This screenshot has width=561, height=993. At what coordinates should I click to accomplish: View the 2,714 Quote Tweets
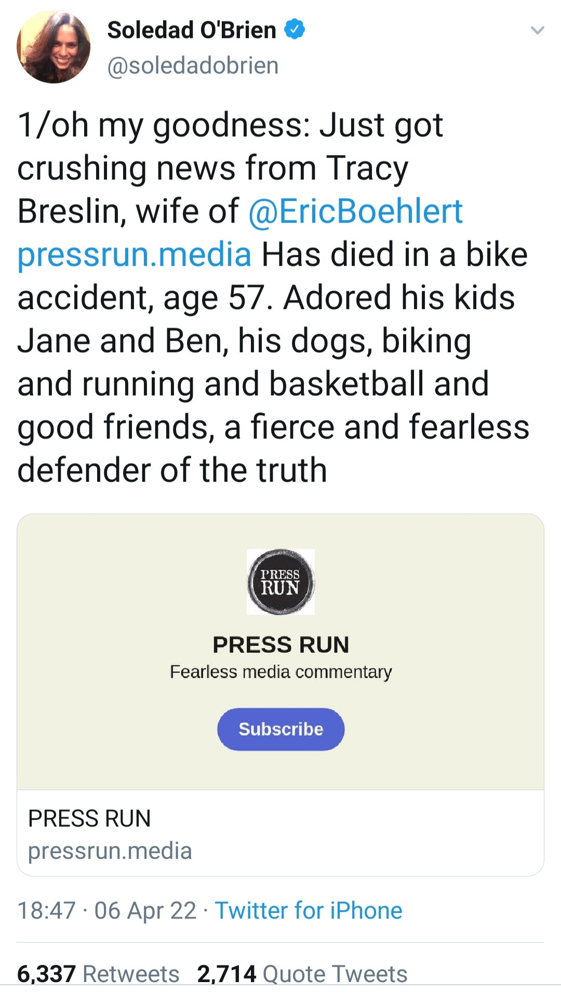pyautogui.click(x=301, y=973)
